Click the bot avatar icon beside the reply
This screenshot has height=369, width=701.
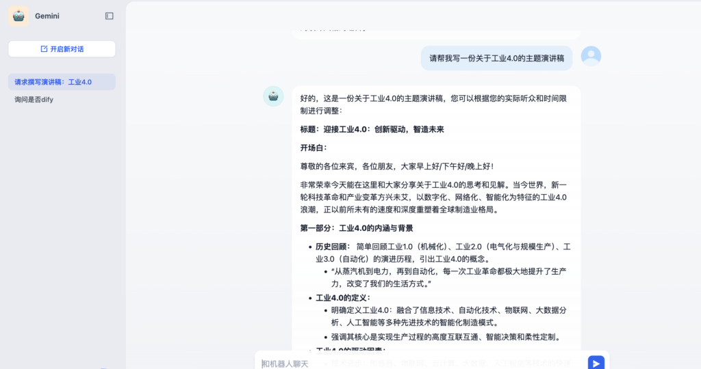click(274, 96)
